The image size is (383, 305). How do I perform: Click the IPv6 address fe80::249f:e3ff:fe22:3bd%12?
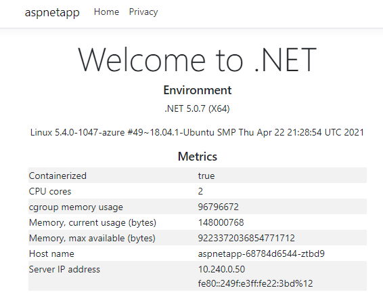point(255,283)
